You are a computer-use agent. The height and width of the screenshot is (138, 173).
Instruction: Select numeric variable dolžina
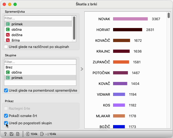point(17,35)
